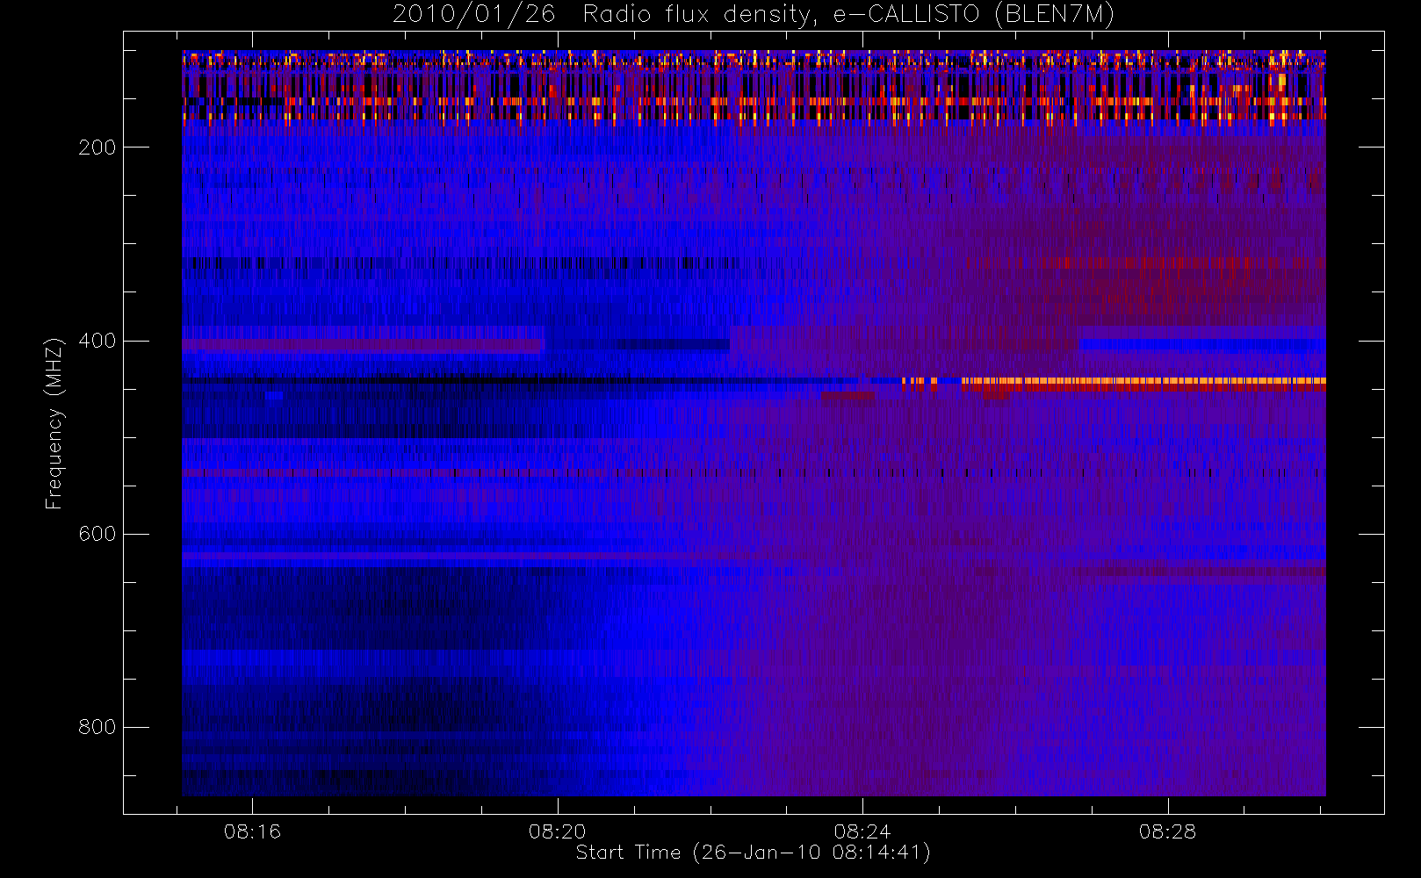Click the plot title '2010/01/26 Radio flux density'
The height and width of the screenshot is (878, 1421).
753,14
